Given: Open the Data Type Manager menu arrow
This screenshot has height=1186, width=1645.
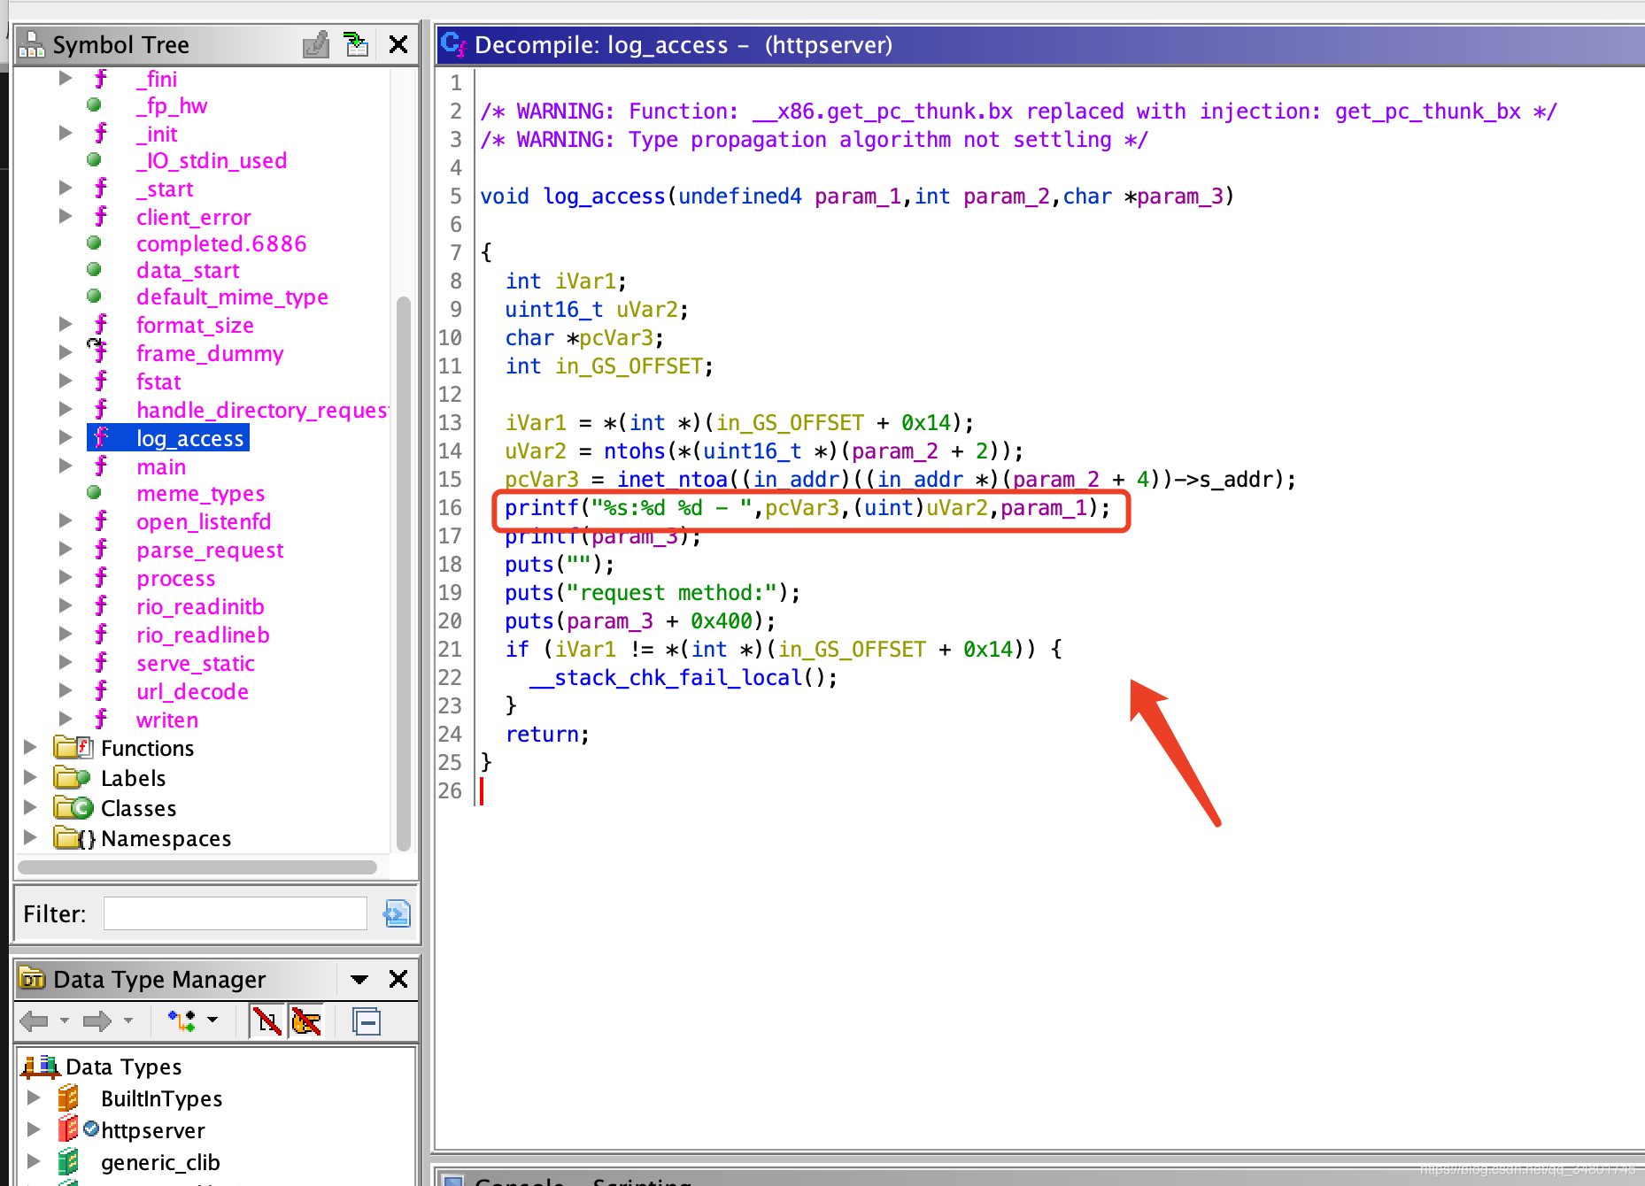Looking at the screenshot, I should pos(359,979).
